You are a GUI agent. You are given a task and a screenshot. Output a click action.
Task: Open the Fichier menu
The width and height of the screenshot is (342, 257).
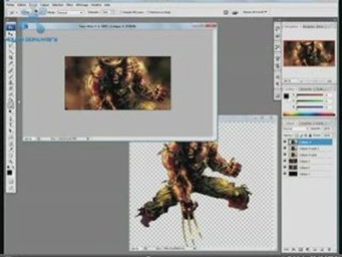coord(10,4)
